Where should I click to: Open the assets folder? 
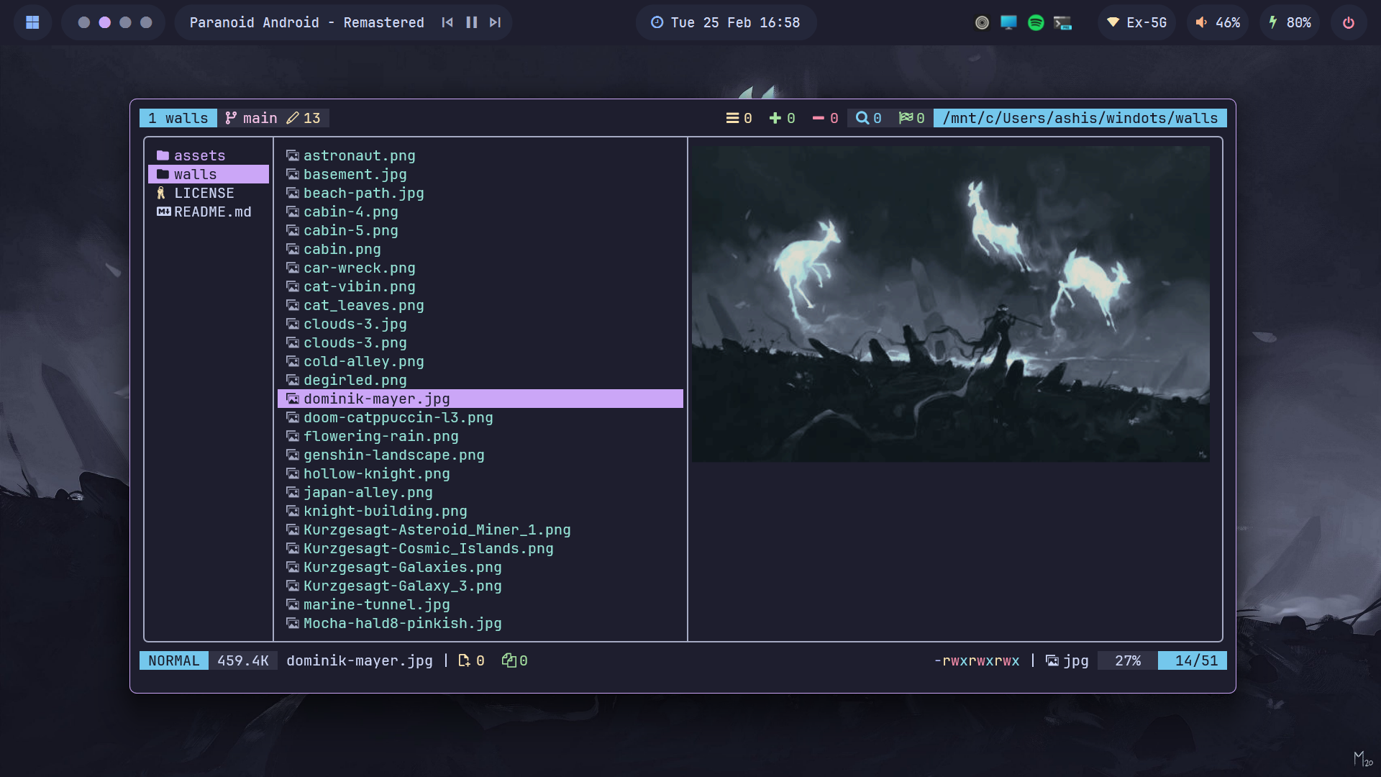coord(199,155)
